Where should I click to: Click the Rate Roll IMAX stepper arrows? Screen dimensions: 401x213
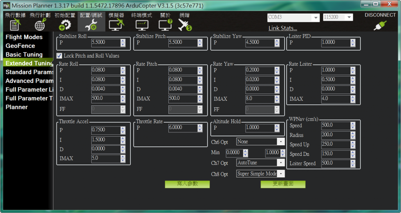click(x=123, y=99)
